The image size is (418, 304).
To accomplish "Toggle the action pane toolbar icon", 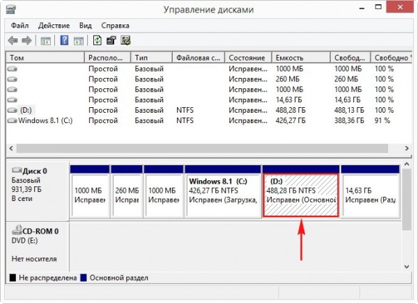I will (79, 41).
